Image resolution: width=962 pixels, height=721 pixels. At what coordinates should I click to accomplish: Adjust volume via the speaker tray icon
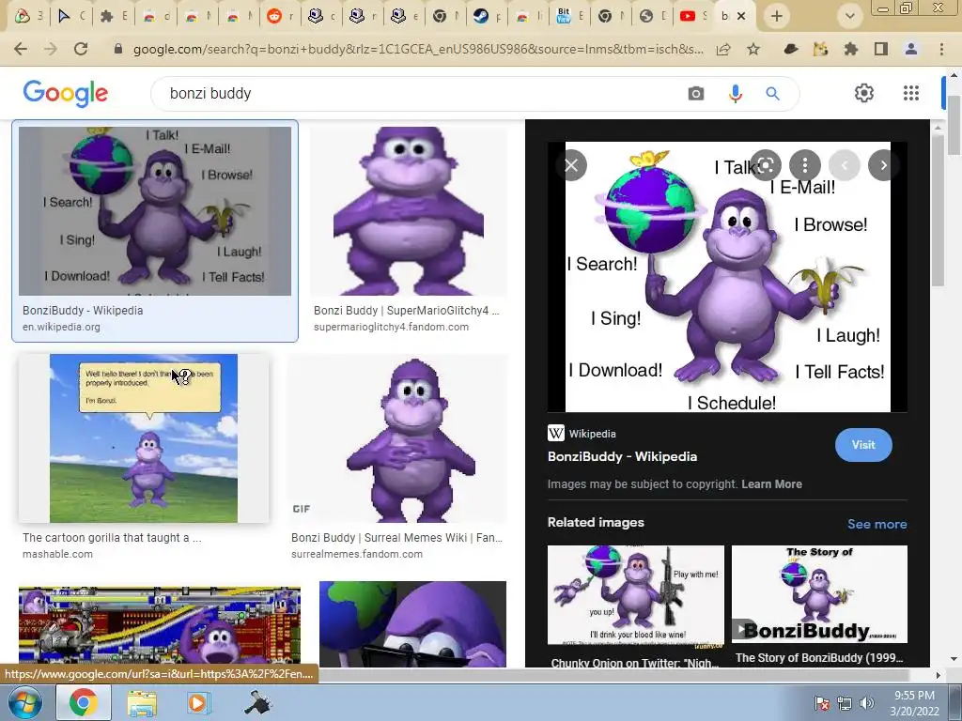867,703
